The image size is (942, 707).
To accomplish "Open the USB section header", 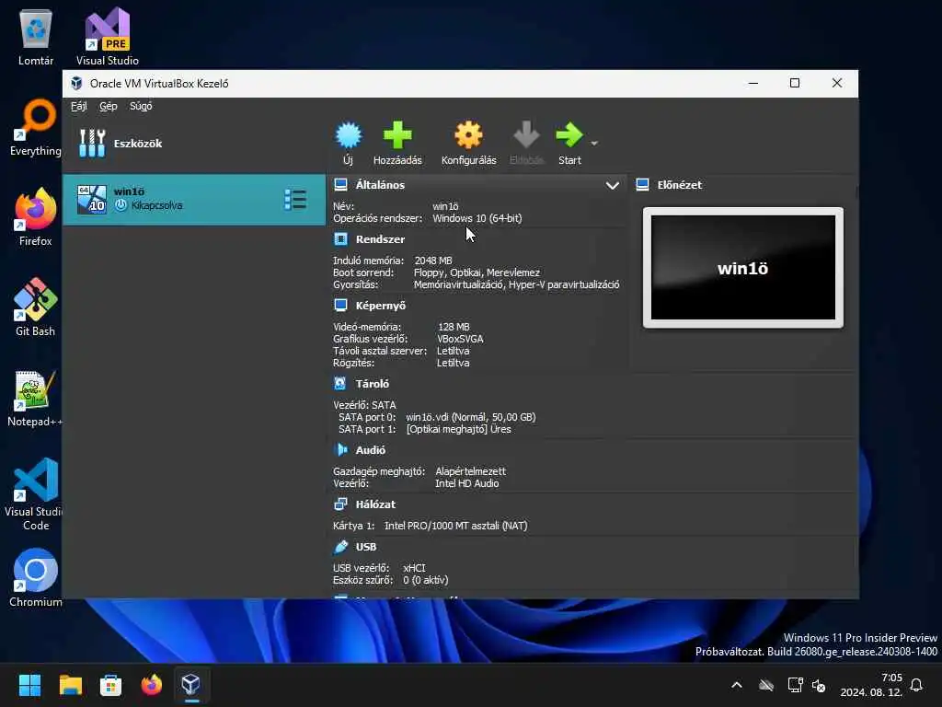I will tap(366, 547).
